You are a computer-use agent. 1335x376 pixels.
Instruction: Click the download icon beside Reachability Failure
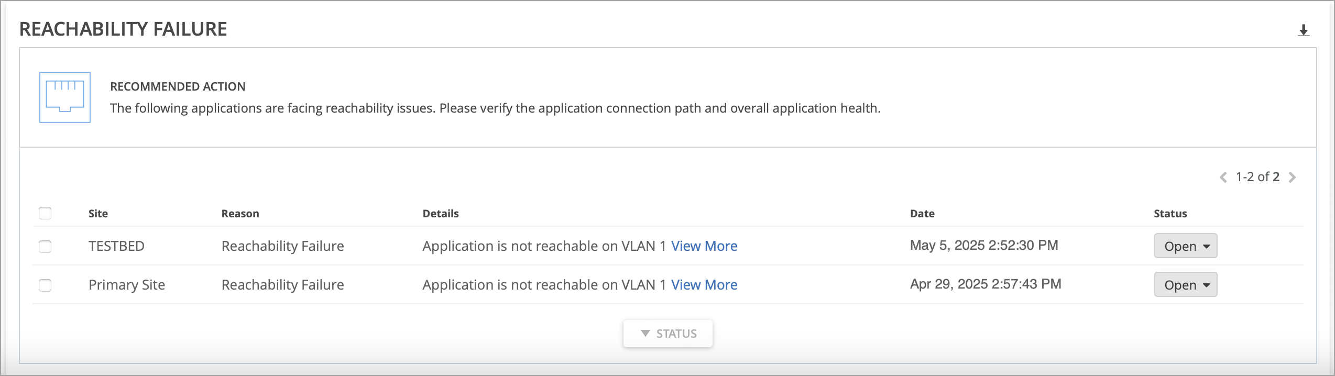1304,31
